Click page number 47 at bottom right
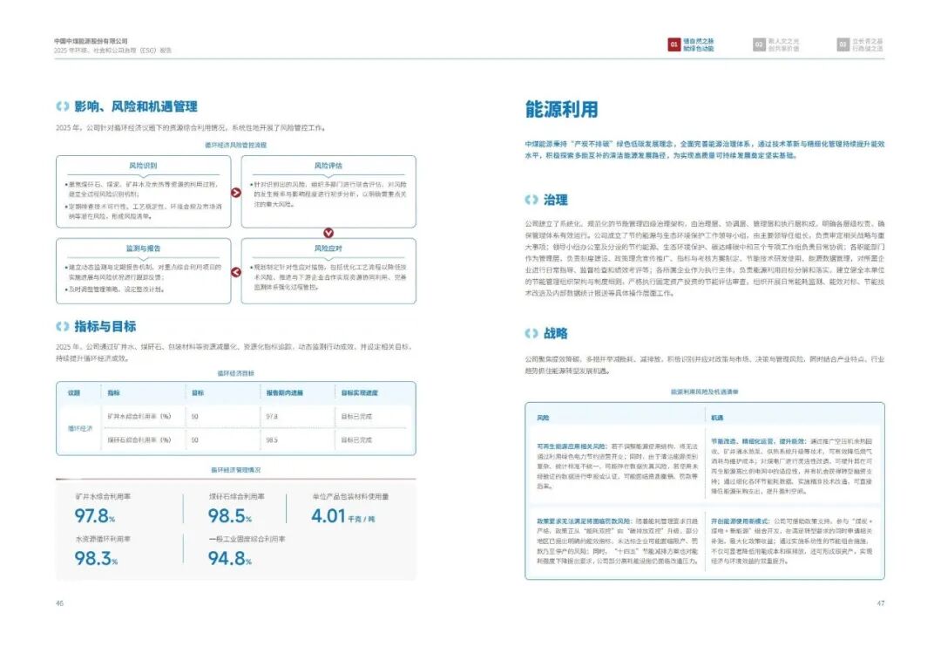Viewport: 941px width, 647px height. click(x=880, y=603)
